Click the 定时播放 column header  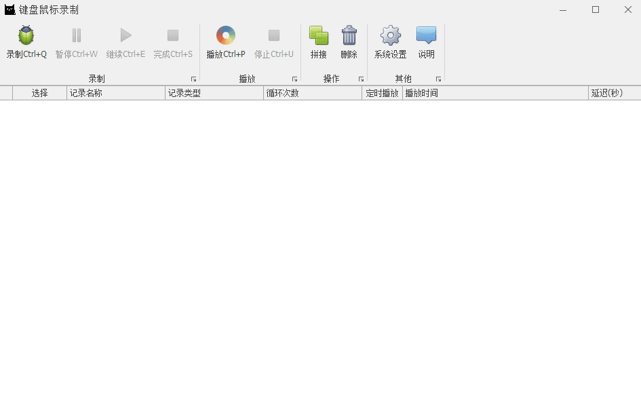click(382, 94)
